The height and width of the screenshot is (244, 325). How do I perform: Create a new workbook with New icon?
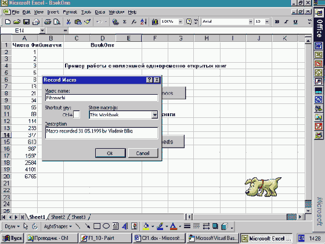point(8,21)
